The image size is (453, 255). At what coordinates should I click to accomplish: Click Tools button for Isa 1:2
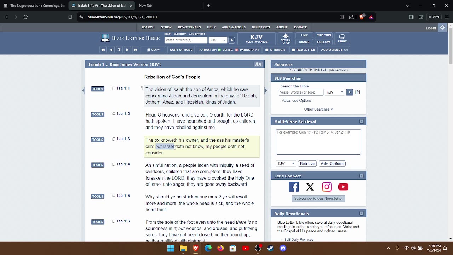point(98,114)
